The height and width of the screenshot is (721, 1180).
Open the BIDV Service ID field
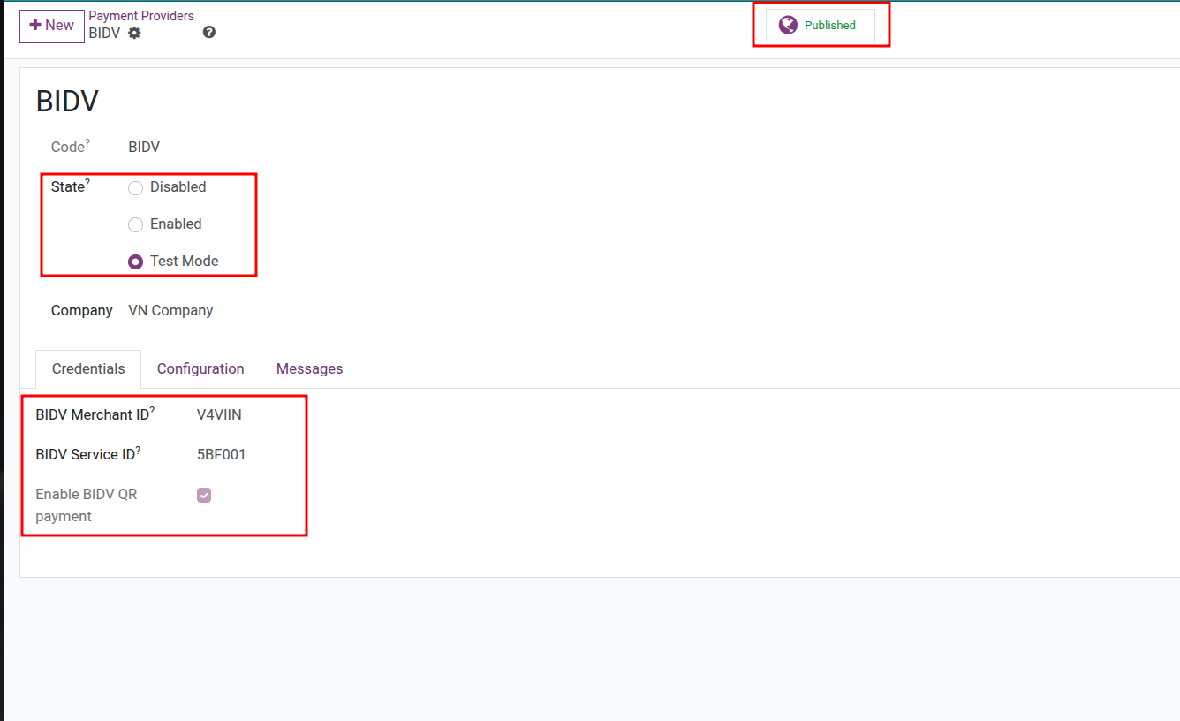(x=222, y=454)
